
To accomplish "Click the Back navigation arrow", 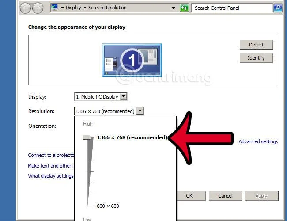I will (25, 8).
